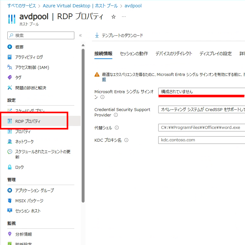Screen dimensions: 245x245
Task: Click the 代替シェル input field
Action: [202, 128]
